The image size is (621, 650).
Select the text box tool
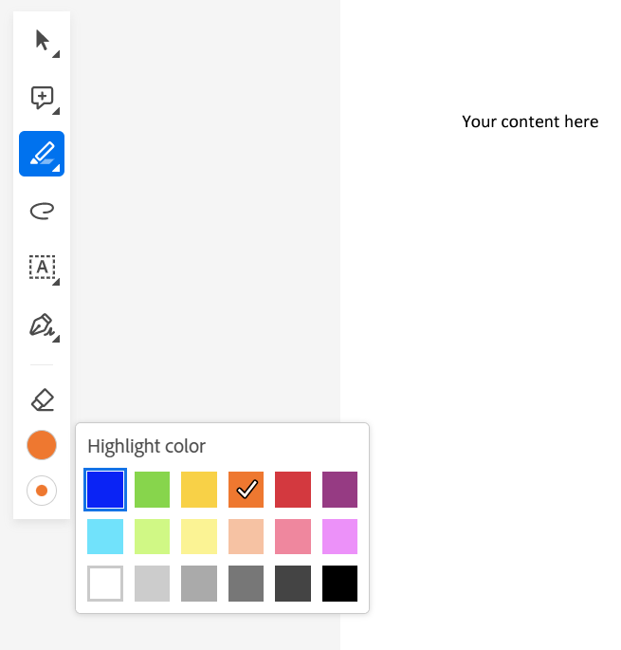[42, 268]
